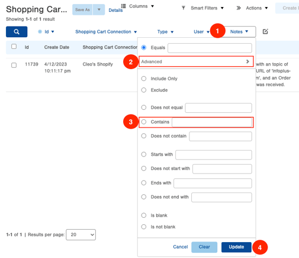
Task: Click the Save As button
Action: click(x=82, y=9)
